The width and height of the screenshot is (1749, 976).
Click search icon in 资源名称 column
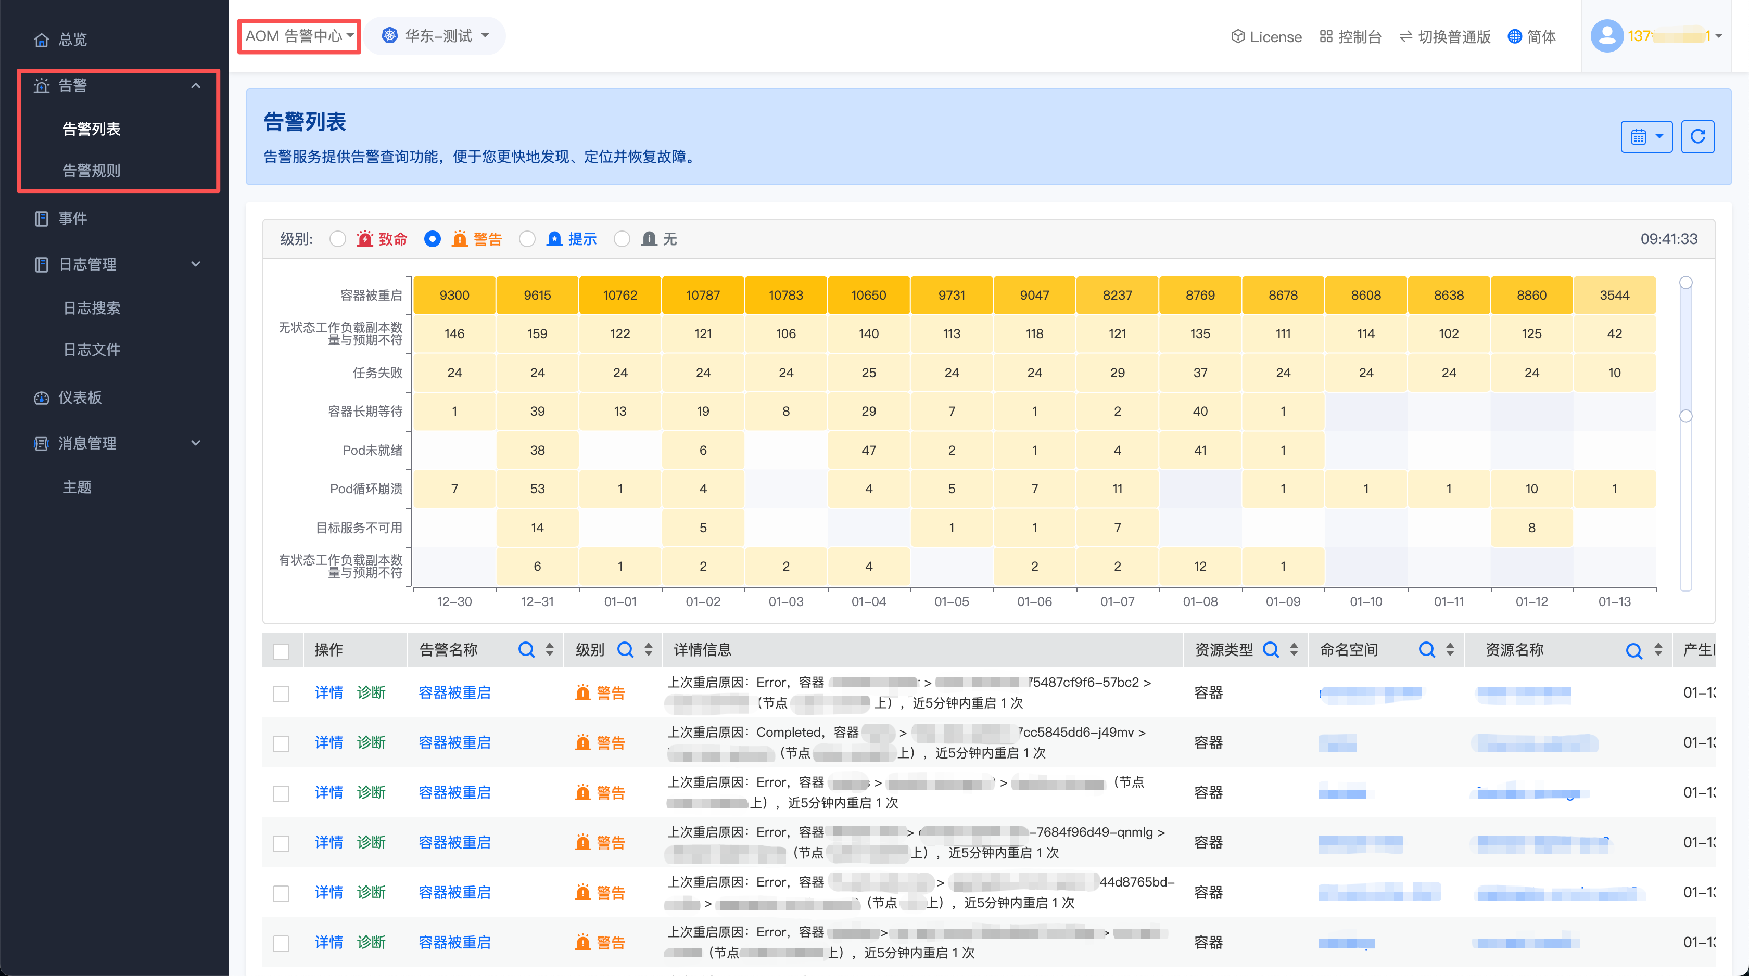(1633, 650)
